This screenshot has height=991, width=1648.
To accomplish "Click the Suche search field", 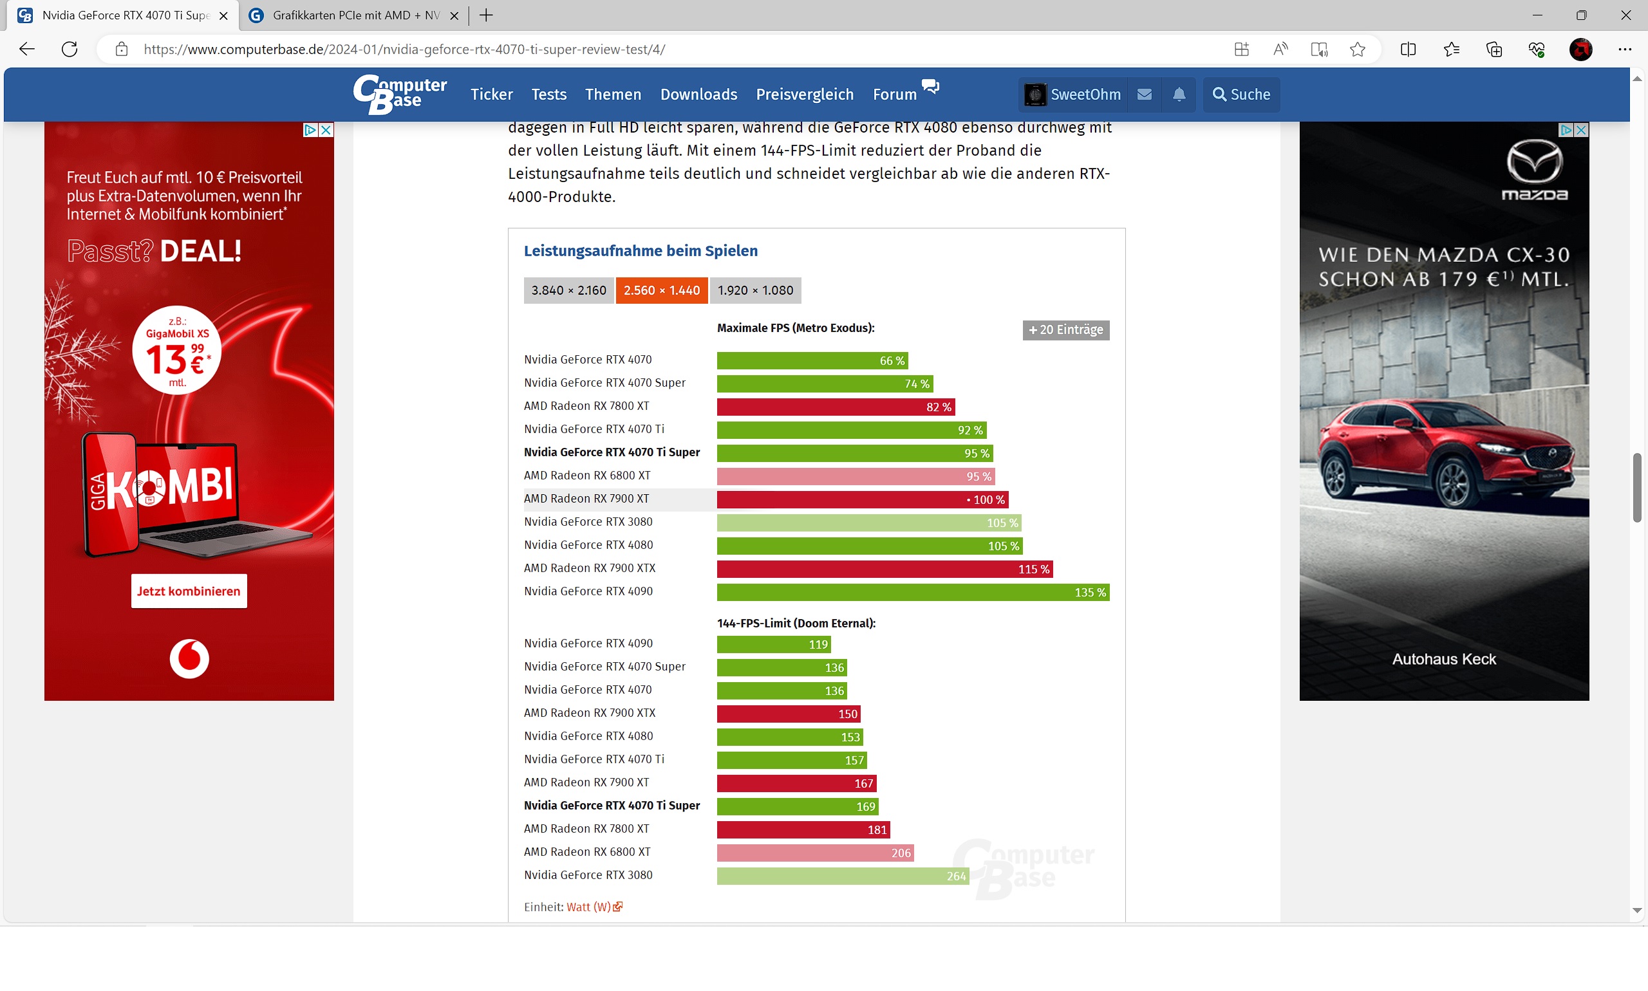I will [1241, 94].
